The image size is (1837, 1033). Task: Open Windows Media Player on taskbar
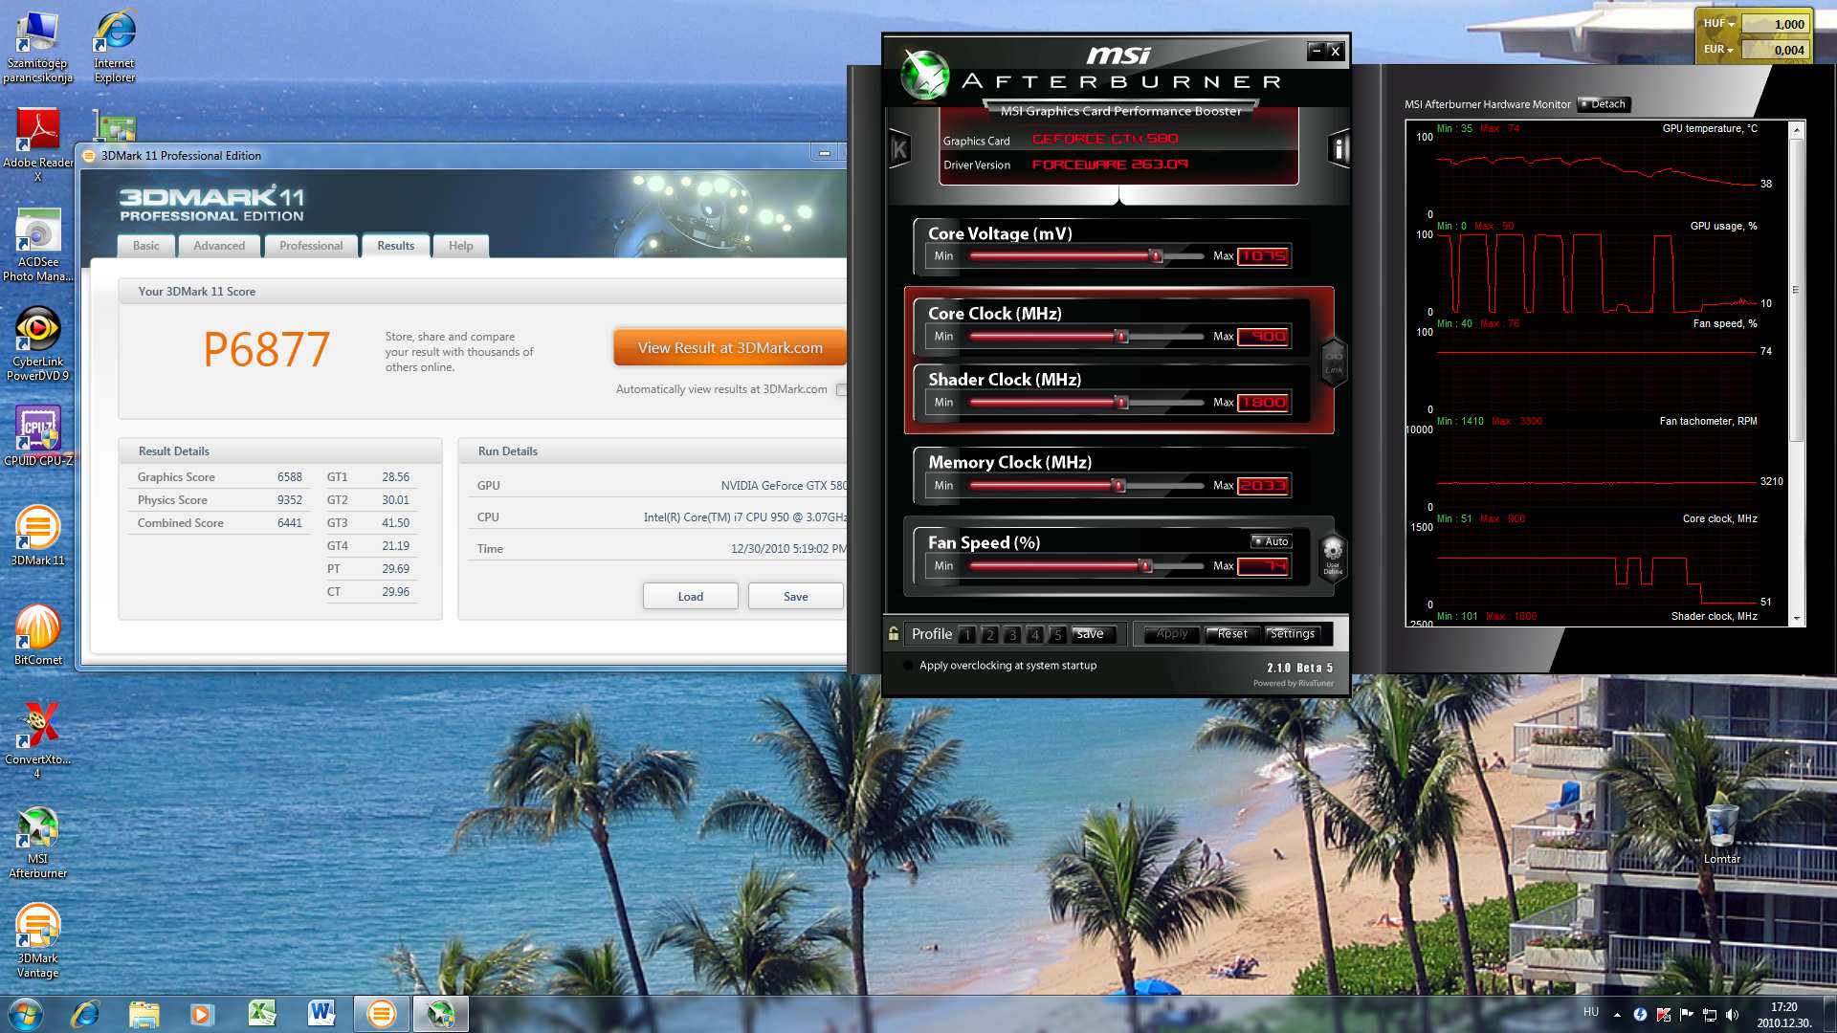click(202, 1013)
